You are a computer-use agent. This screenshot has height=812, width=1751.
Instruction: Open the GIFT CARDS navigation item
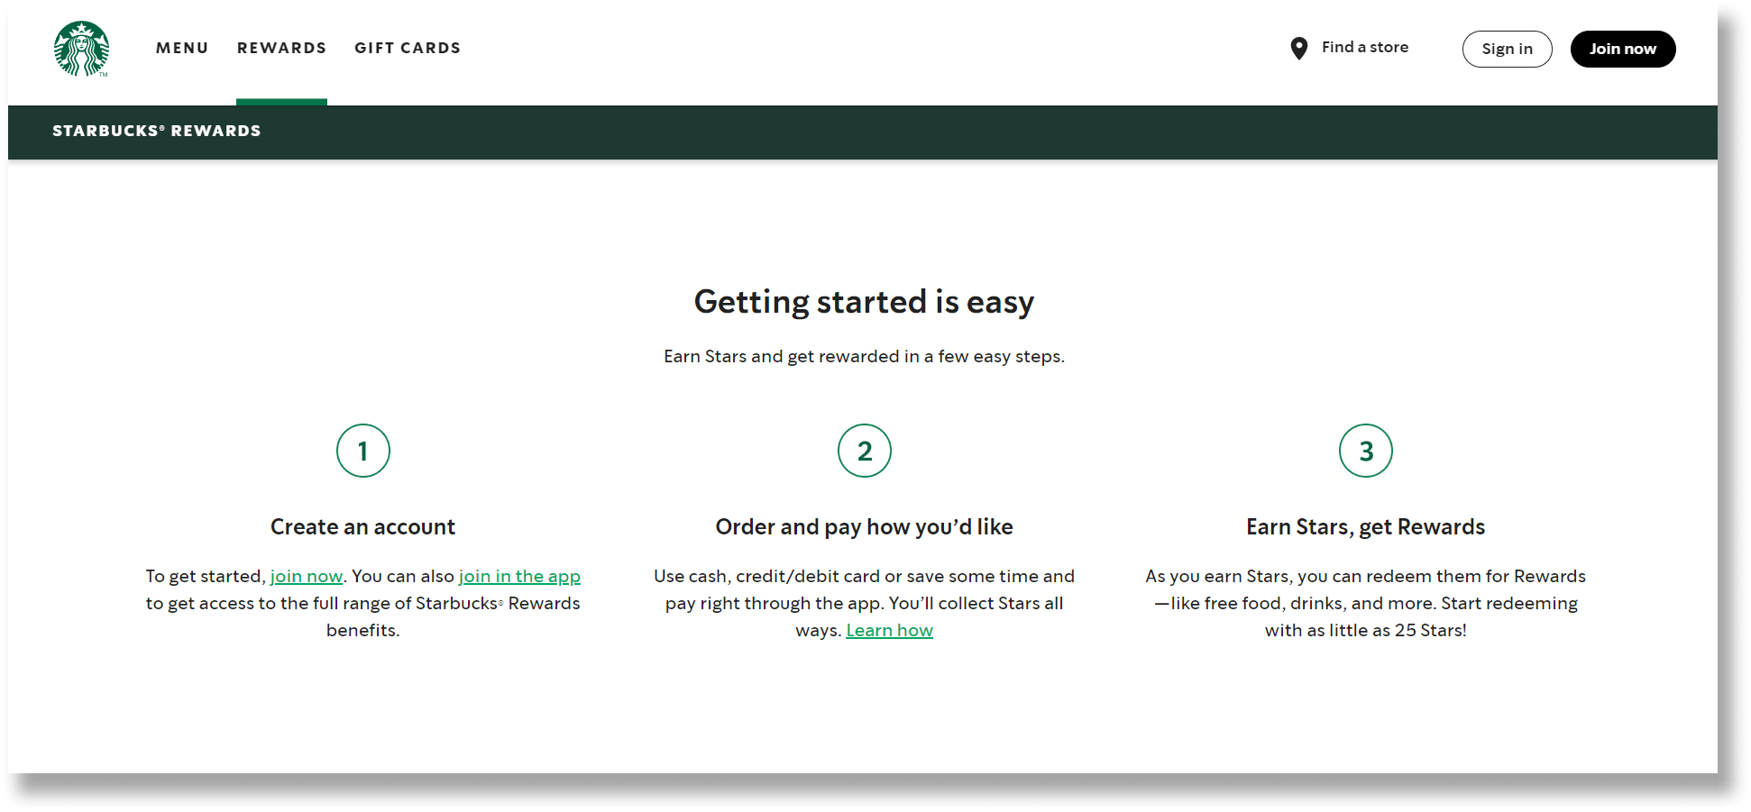click(x=408, y=48)
